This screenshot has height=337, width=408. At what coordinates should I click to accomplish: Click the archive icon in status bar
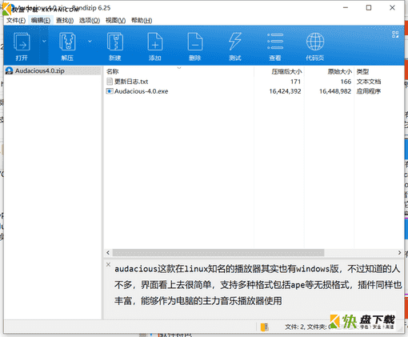click(265, 327)
